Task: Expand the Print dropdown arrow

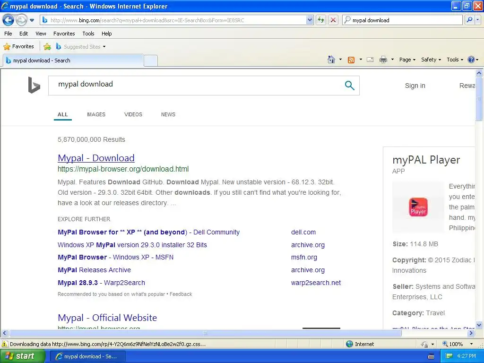Action: 392,60
